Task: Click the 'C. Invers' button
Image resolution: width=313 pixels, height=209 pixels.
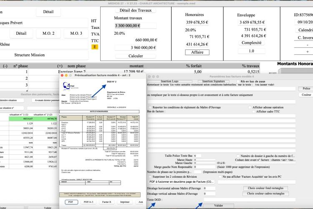Action: click(x=304, y=38)
